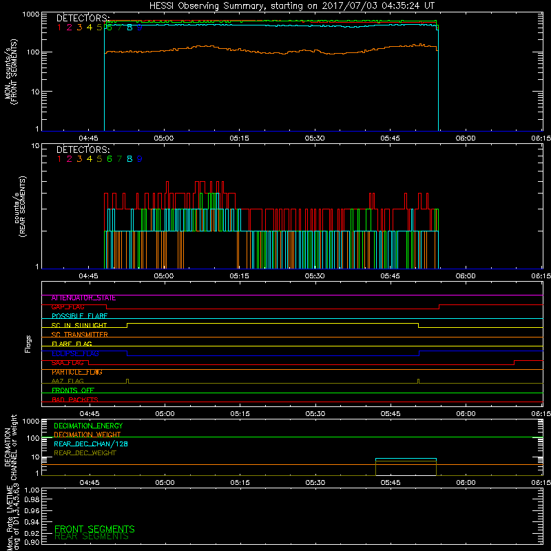
Task: Select red detector '1' in front segments legend
Action: 59,28
